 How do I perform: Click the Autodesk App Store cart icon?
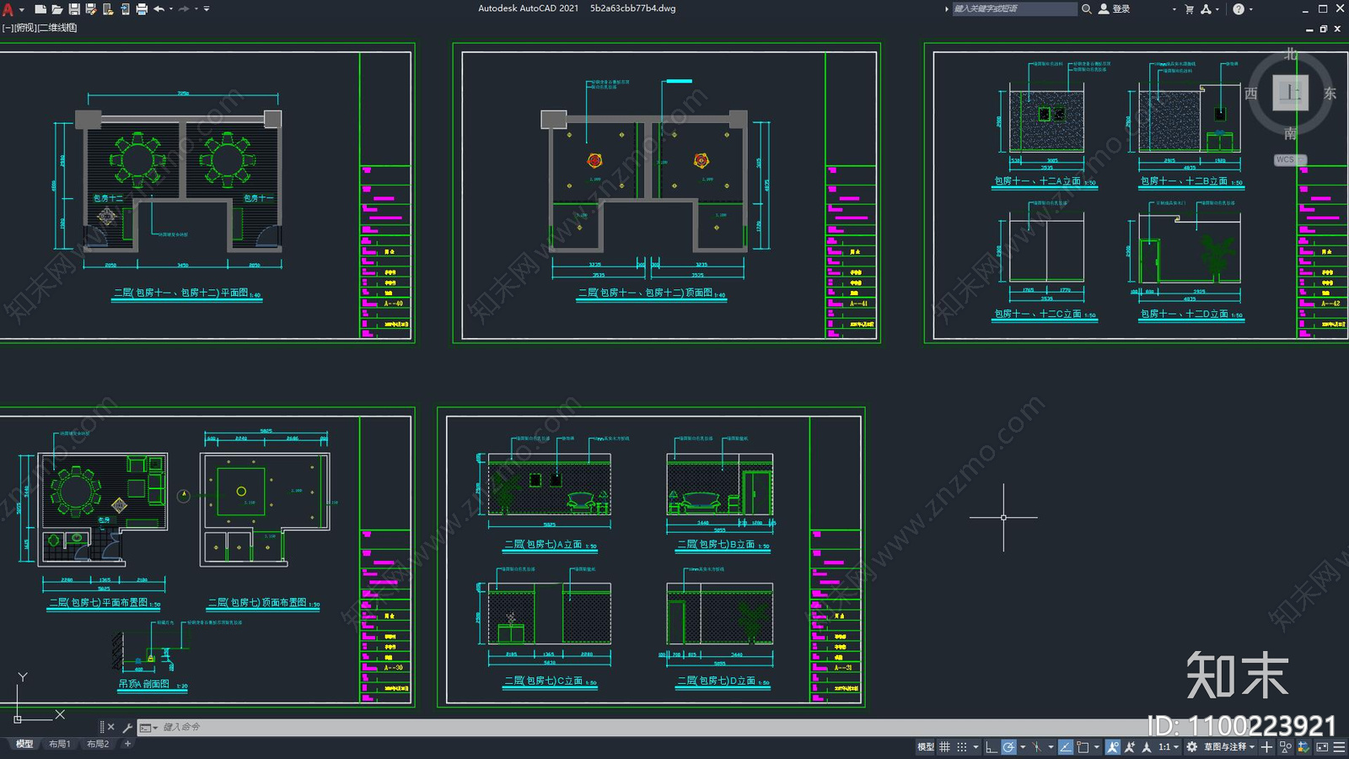tap(1190, 9)
